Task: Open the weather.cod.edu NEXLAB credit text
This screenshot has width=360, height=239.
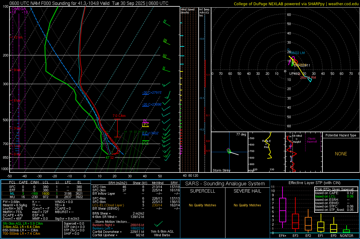Action: [296, 4]
